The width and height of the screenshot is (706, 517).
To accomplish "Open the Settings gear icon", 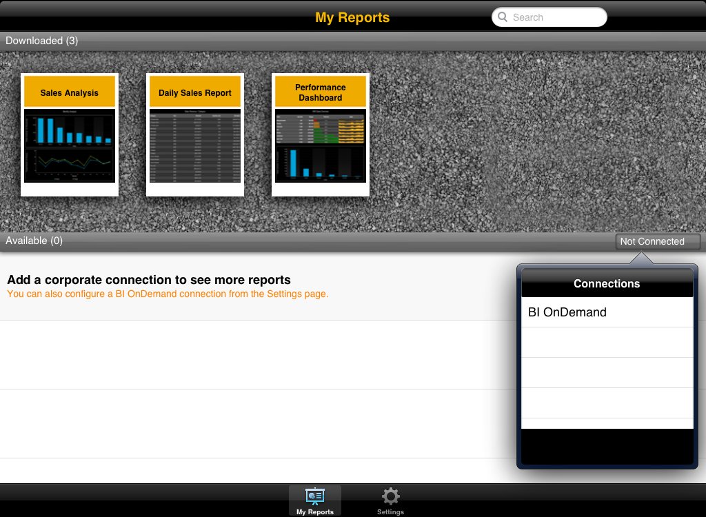I will point(390,496).
